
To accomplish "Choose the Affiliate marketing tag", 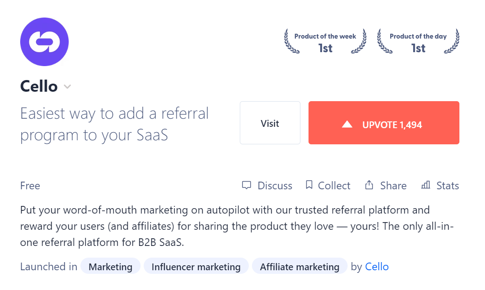I will coord(300,267).
